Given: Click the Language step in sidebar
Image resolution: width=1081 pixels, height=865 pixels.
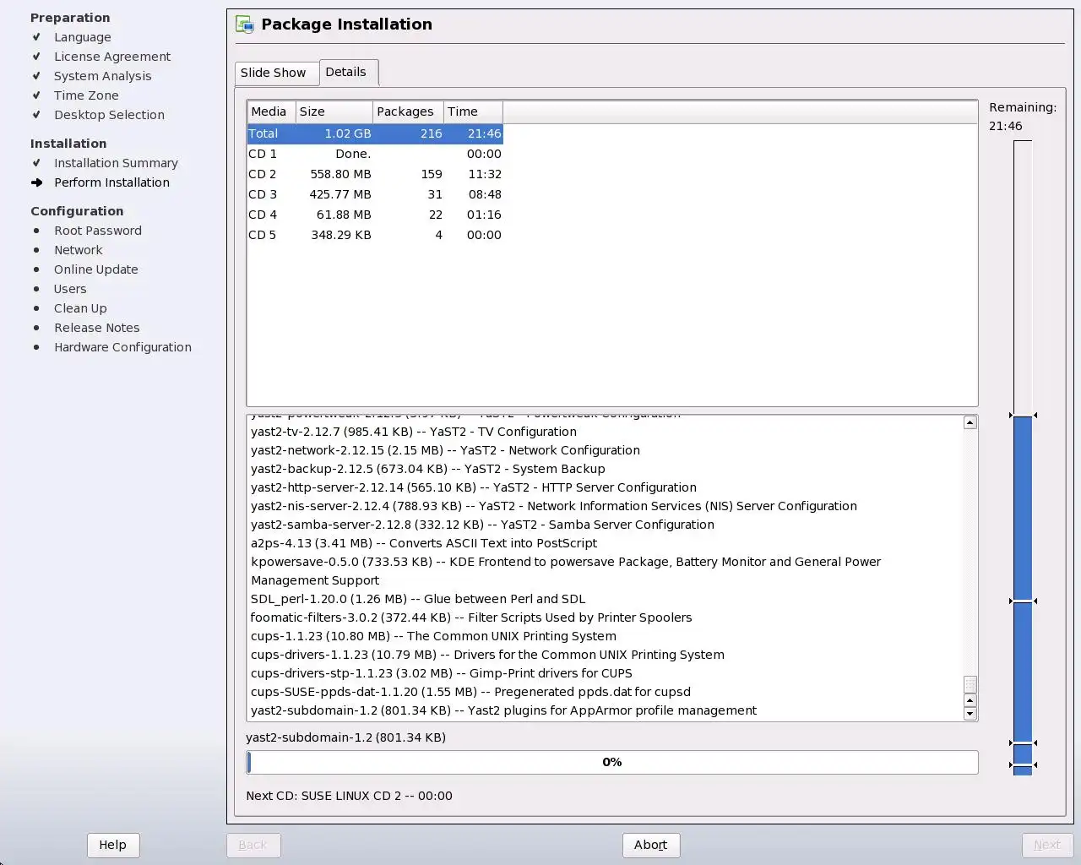Looking at the screenshot, I should [83, 37].
